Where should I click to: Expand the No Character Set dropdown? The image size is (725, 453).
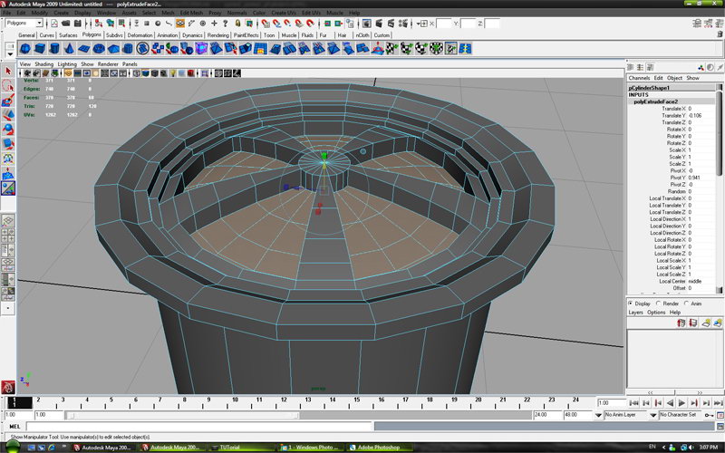click(x=680, y=415)
